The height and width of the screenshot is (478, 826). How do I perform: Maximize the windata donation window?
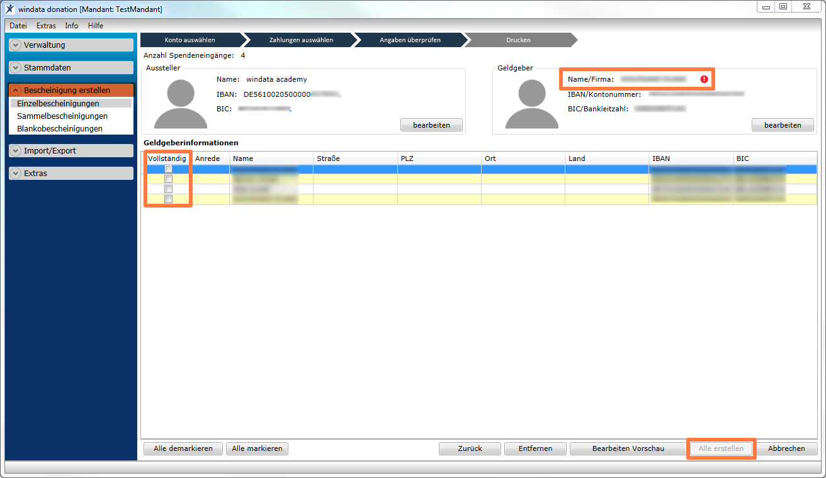[783, 6]
